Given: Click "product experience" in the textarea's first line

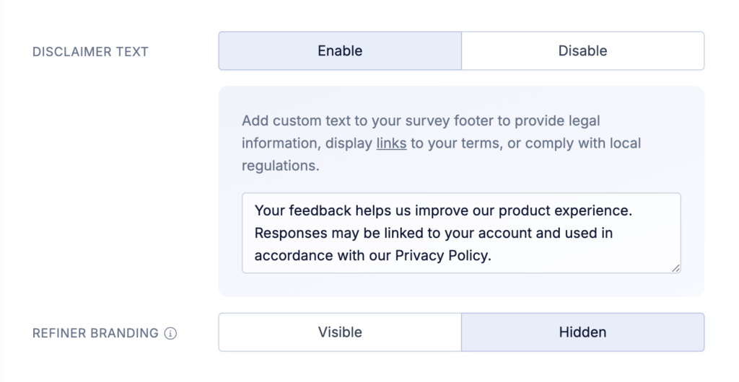Looking at the screenshot, I should [x=564, y=210].
